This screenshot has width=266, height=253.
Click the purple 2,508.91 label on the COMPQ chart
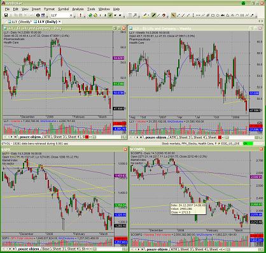click(256, 177)
